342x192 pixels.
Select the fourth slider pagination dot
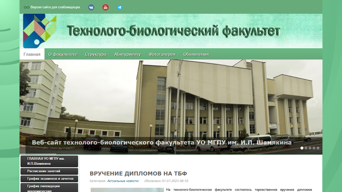click(x=314, y=148)
